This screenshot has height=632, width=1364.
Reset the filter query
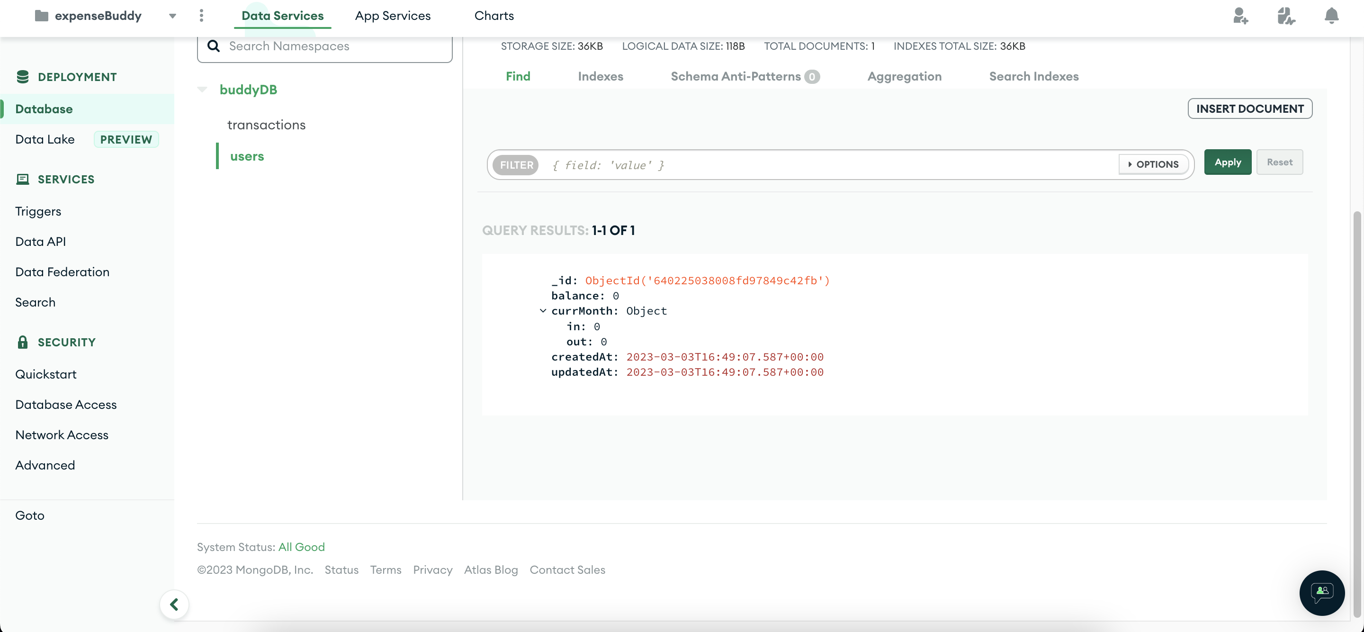(1279, 162)
